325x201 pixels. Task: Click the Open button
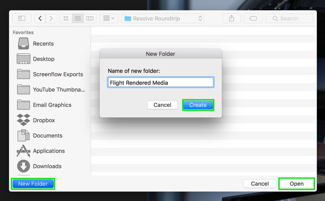297,184
